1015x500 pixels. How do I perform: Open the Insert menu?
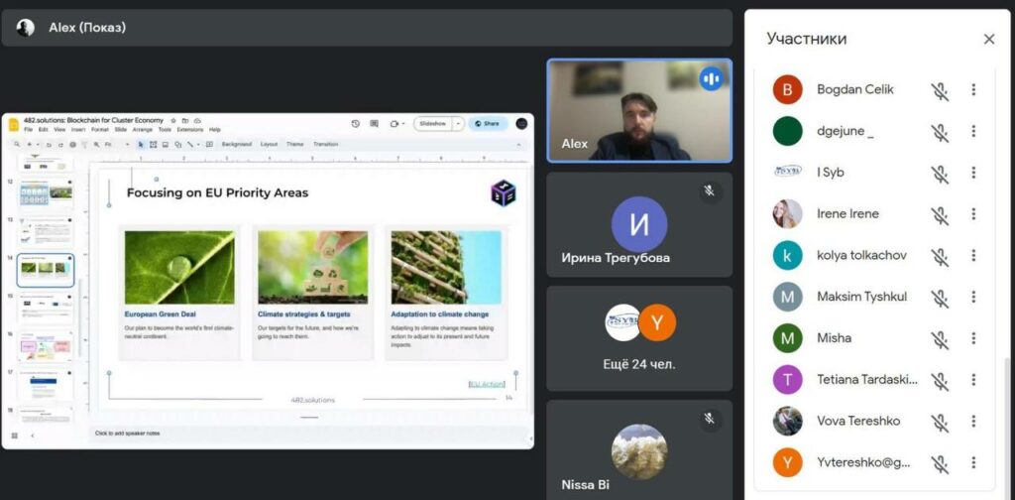click(x=78, y=130)
